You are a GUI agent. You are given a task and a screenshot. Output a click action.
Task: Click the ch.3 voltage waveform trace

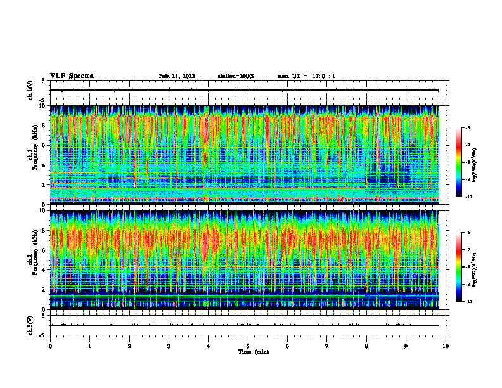coord(245,325)
